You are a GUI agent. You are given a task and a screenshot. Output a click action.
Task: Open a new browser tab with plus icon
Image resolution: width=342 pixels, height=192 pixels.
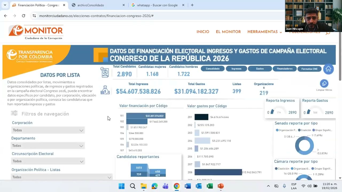pyautogui.click(x=192, y=5)
